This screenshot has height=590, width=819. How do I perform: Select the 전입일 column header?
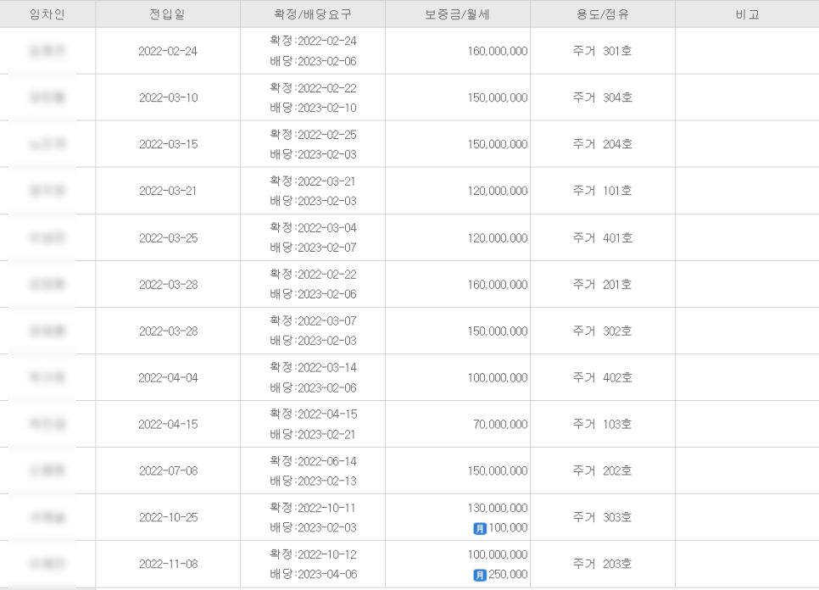168,14
